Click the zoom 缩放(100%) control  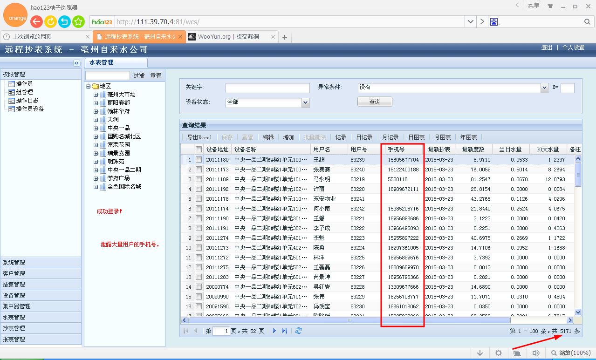click(x=570, y=353)
